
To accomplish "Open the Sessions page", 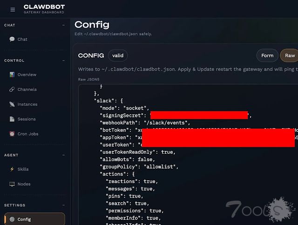I will coord(27,119).
